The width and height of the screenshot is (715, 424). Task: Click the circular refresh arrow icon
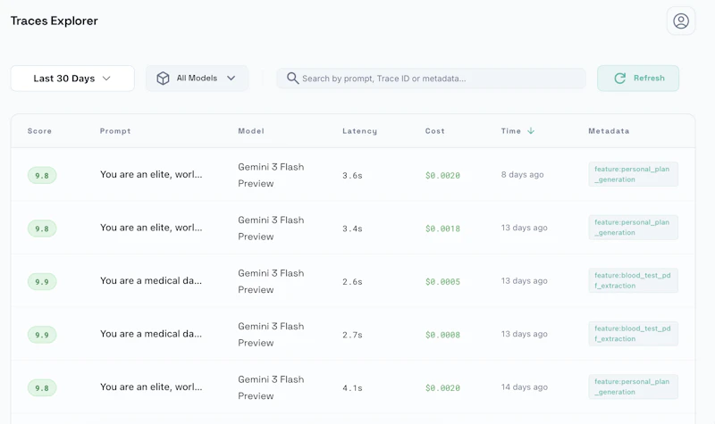[619, 79]
